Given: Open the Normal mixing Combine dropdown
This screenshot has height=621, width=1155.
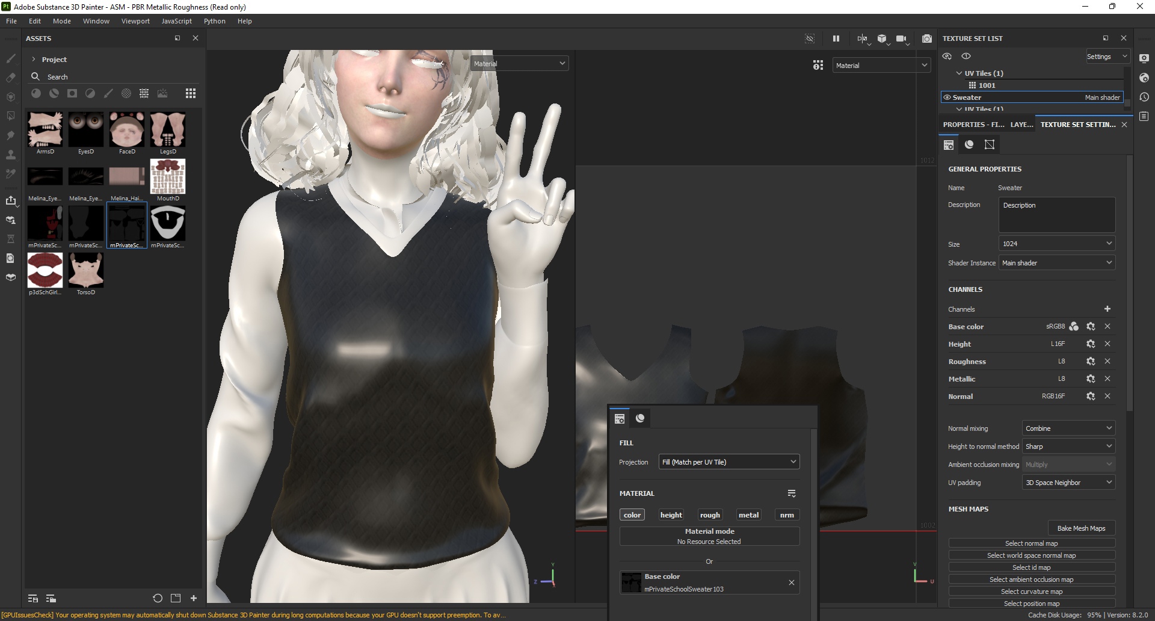Looking at the screenshot, I should point(1068,428).
